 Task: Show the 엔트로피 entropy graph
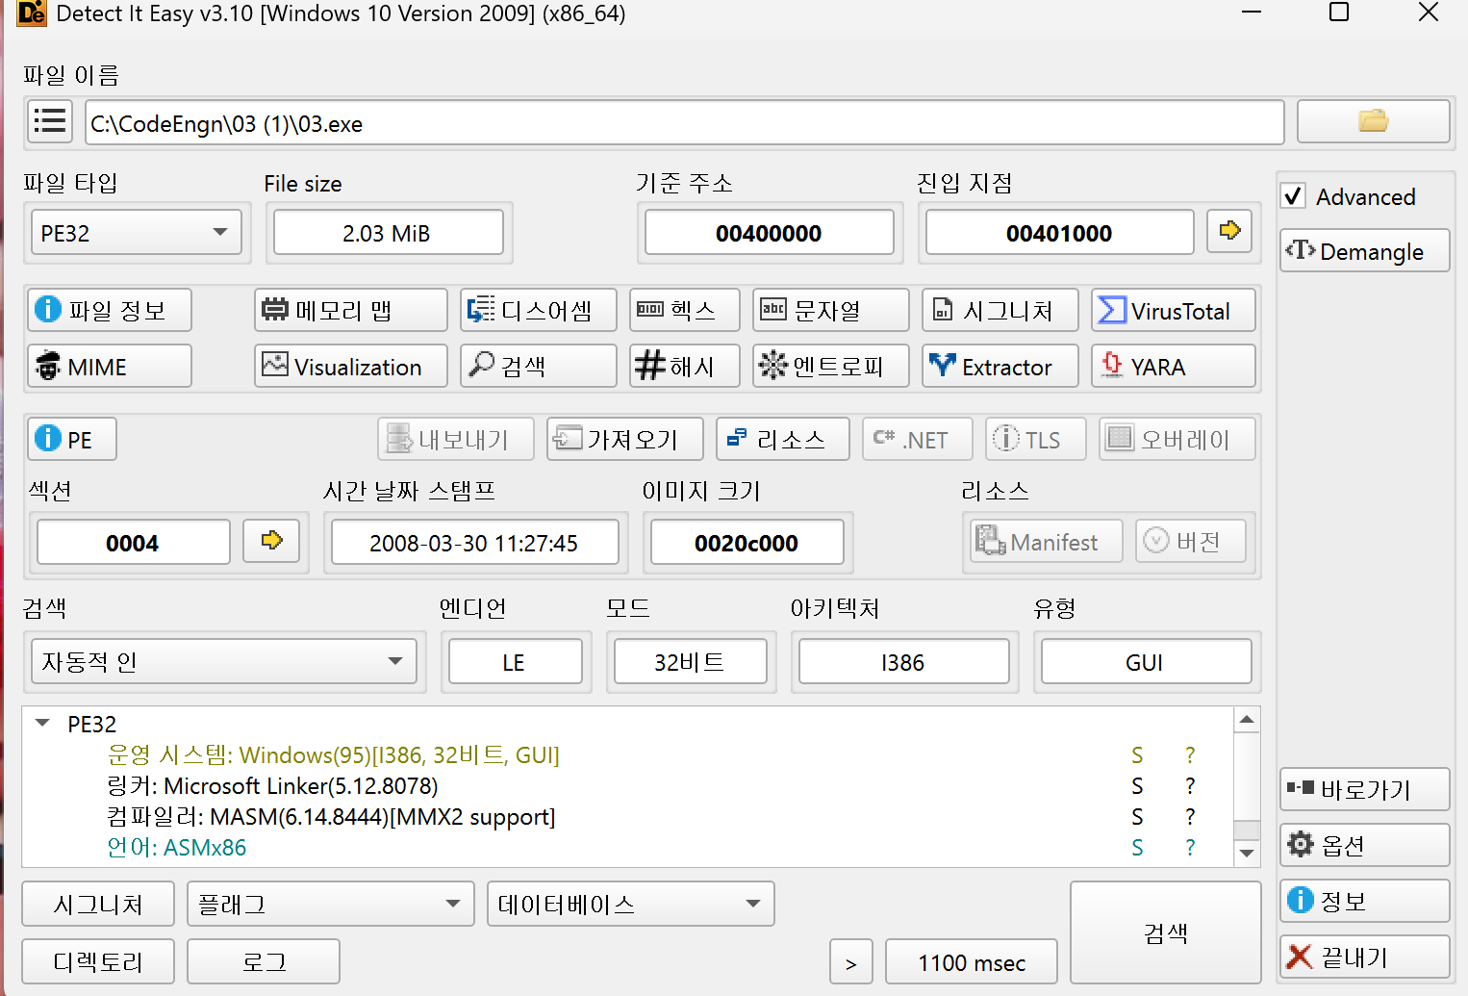pyautogui.click(x=831, y=366)
